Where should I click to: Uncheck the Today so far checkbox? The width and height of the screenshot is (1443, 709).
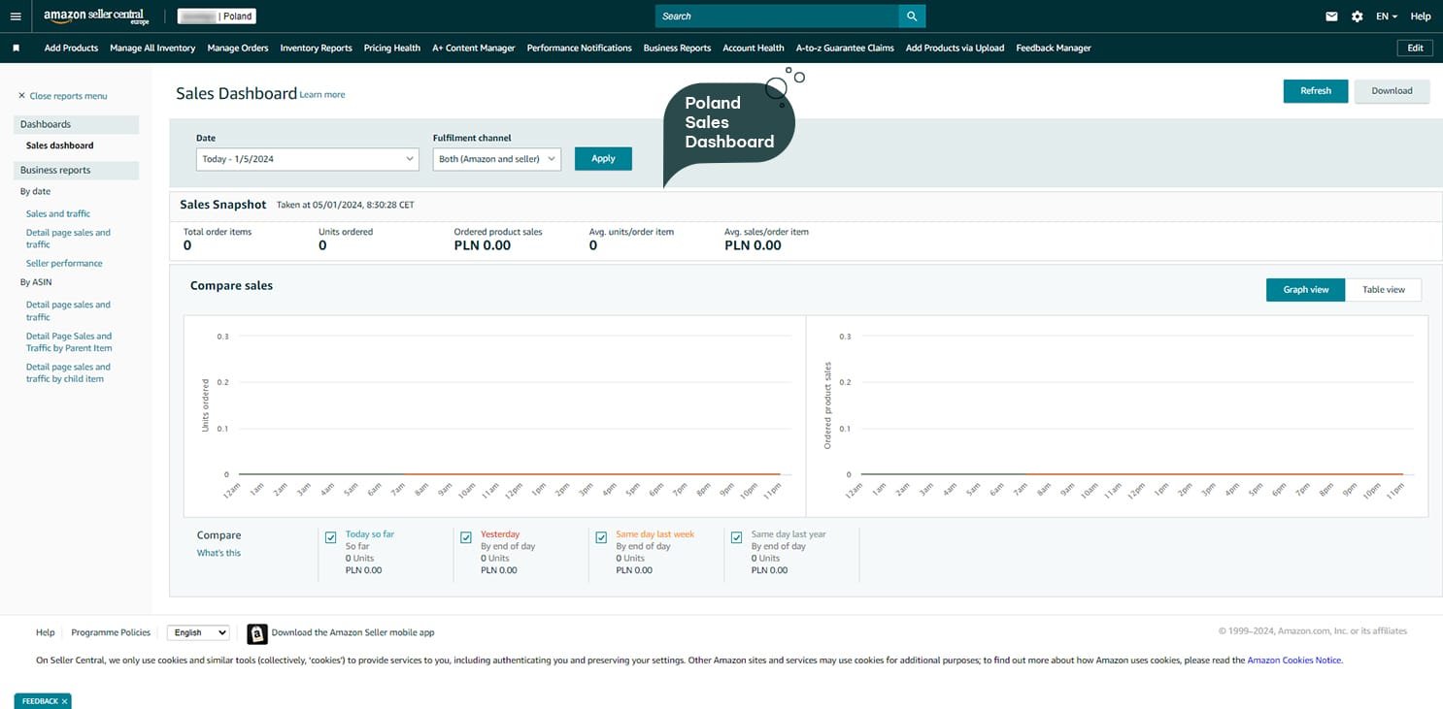(x=331, y=537)
